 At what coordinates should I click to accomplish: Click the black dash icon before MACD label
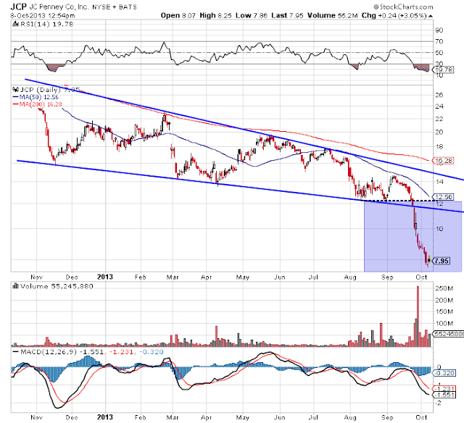tap(16, 352)
